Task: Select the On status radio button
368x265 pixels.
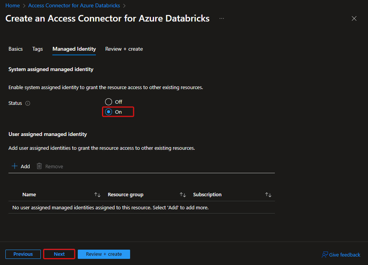Action: tap(109, 112)
